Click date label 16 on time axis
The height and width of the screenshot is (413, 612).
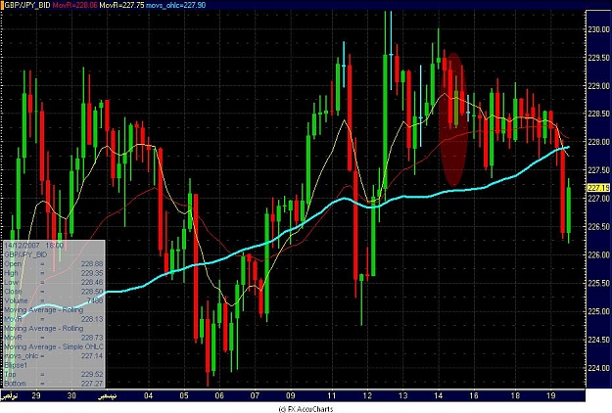pyautogui.click(x=474, y=395)
